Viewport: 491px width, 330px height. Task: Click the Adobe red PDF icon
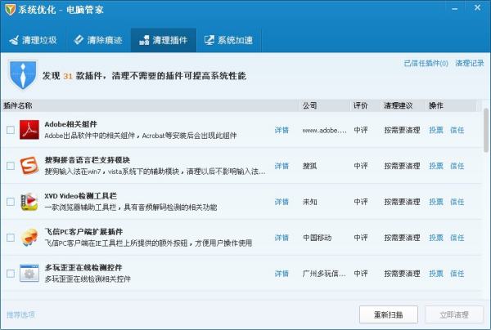[29, 129]
